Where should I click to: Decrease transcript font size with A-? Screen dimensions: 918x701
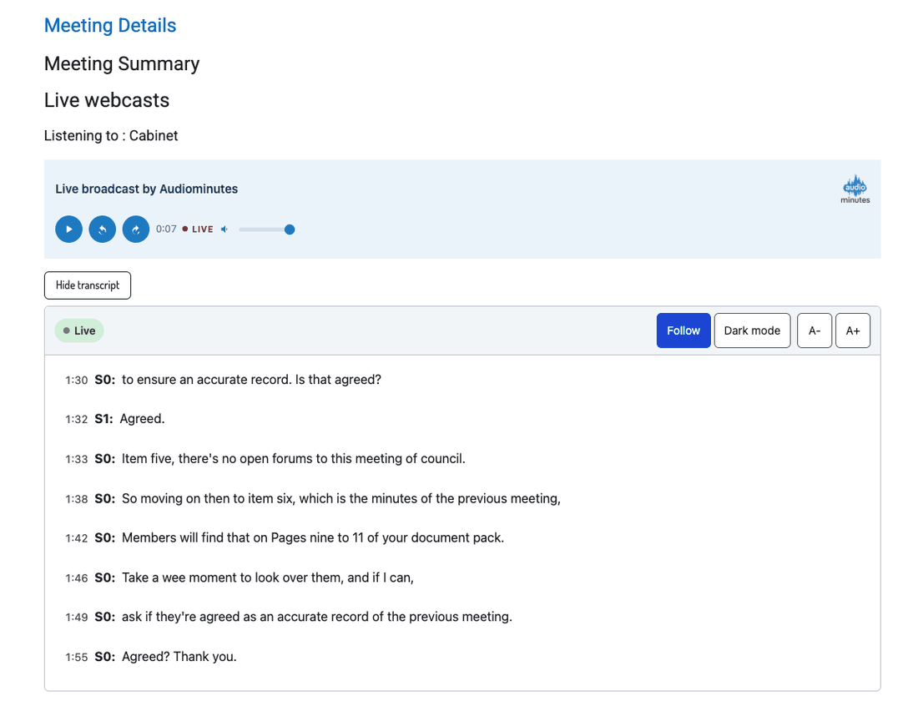[815, 330]
